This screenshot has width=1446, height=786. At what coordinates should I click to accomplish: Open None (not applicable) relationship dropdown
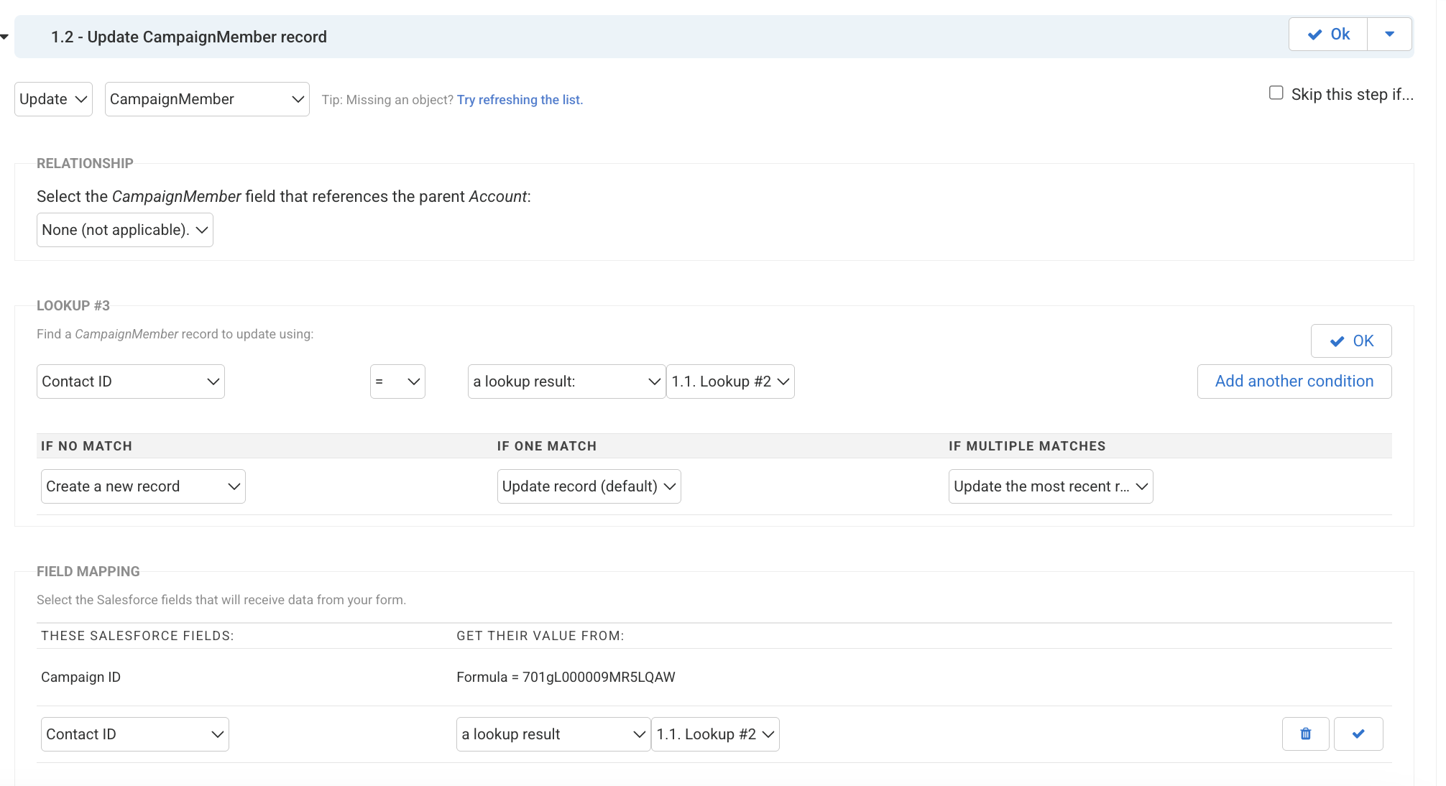click(124, 230)
